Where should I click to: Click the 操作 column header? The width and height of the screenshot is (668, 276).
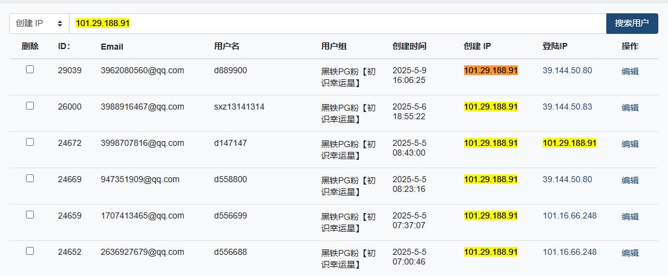[x=630, y=47]
